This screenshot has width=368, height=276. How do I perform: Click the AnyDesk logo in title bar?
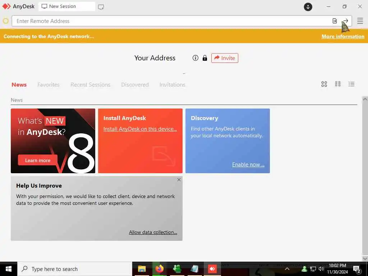tap(6, 6)
